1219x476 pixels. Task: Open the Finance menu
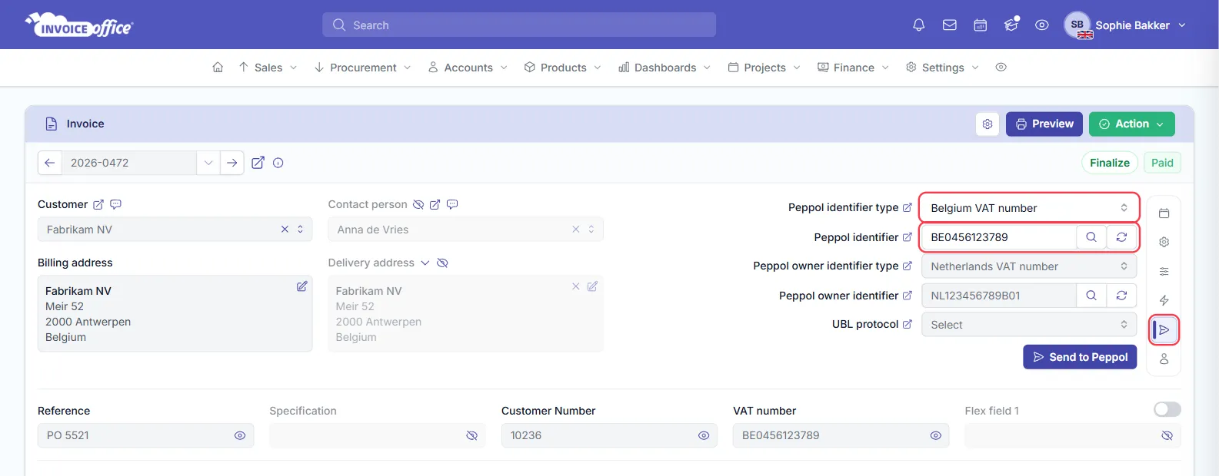853,68
